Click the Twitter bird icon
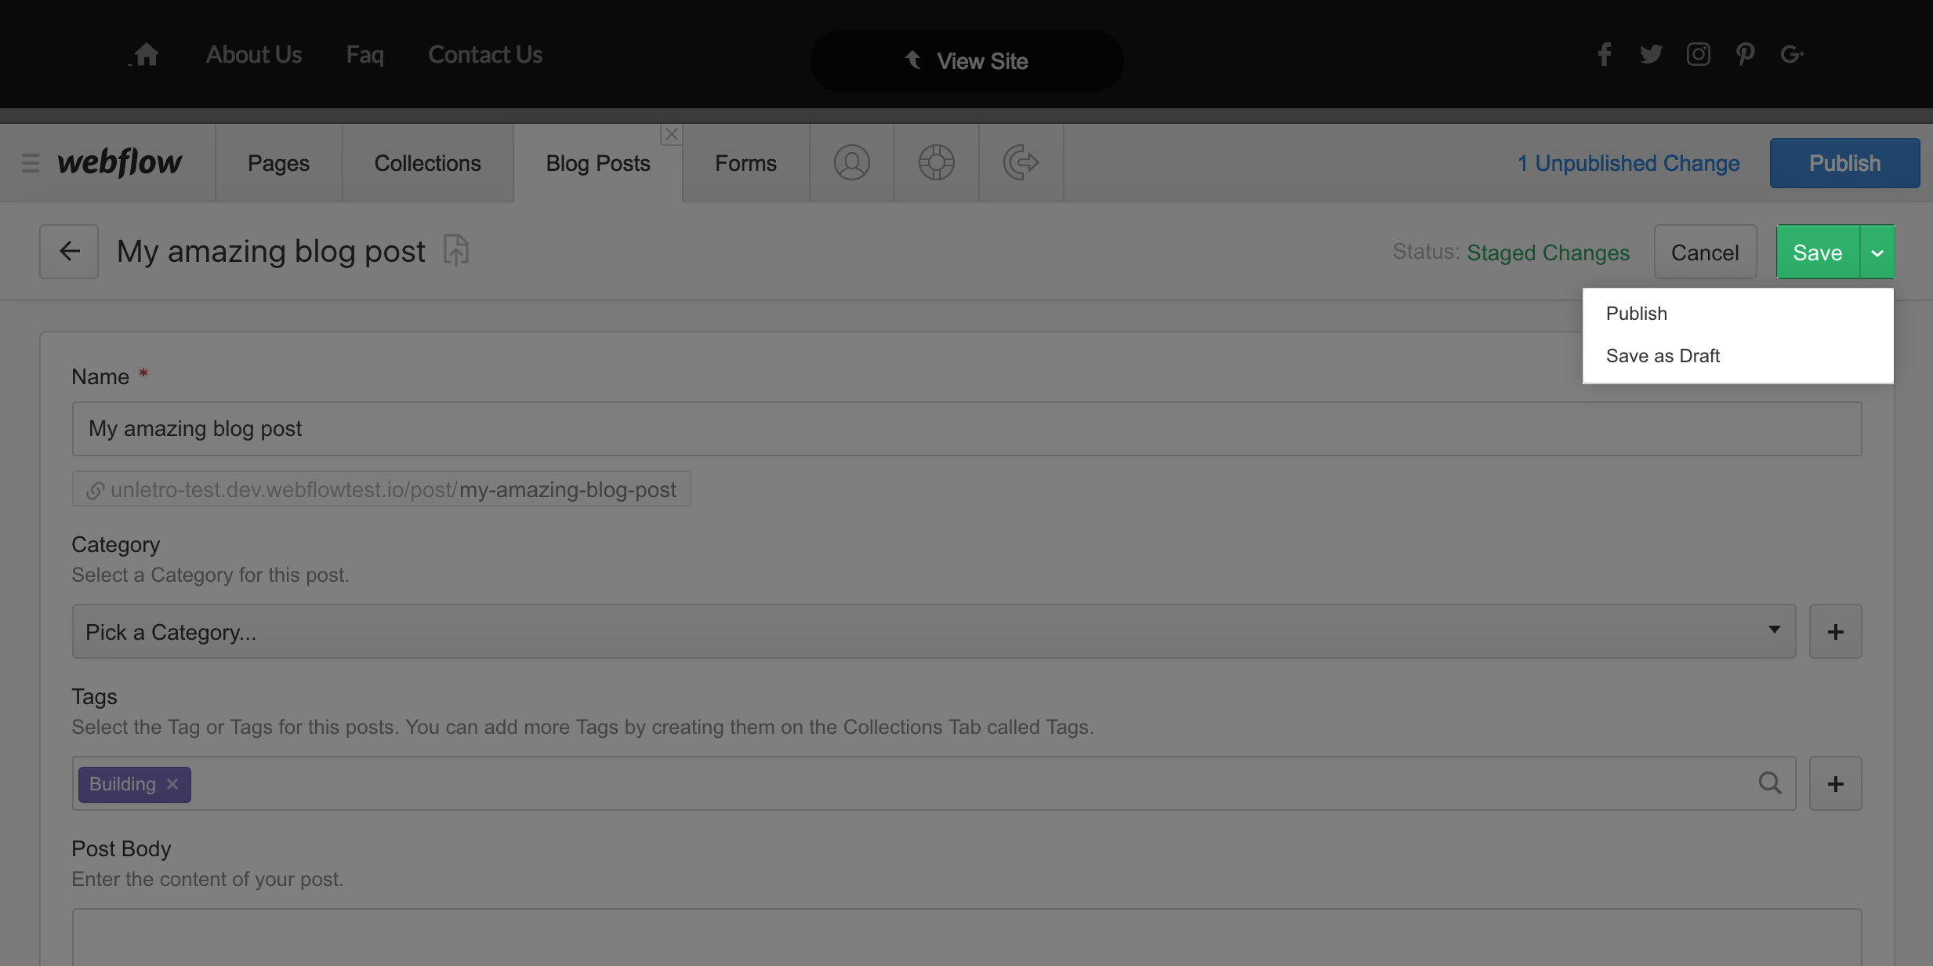The width and height of the screenshot is (1933, 966). tap(1651, 54)
